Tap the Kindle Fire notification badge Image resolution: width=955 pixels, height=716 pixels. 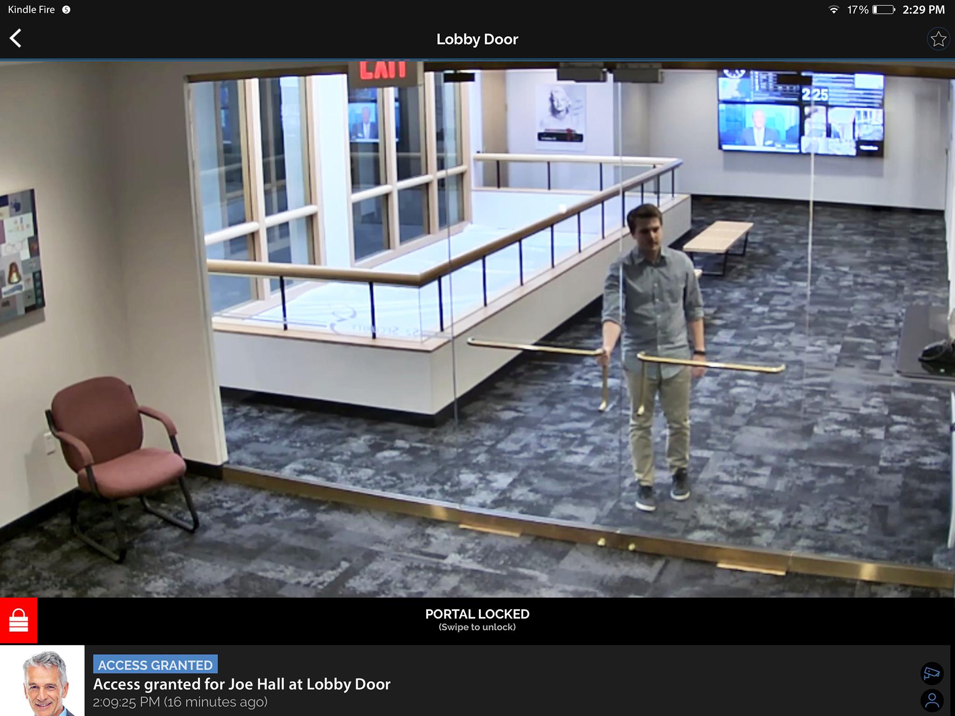tap(66, 10)
